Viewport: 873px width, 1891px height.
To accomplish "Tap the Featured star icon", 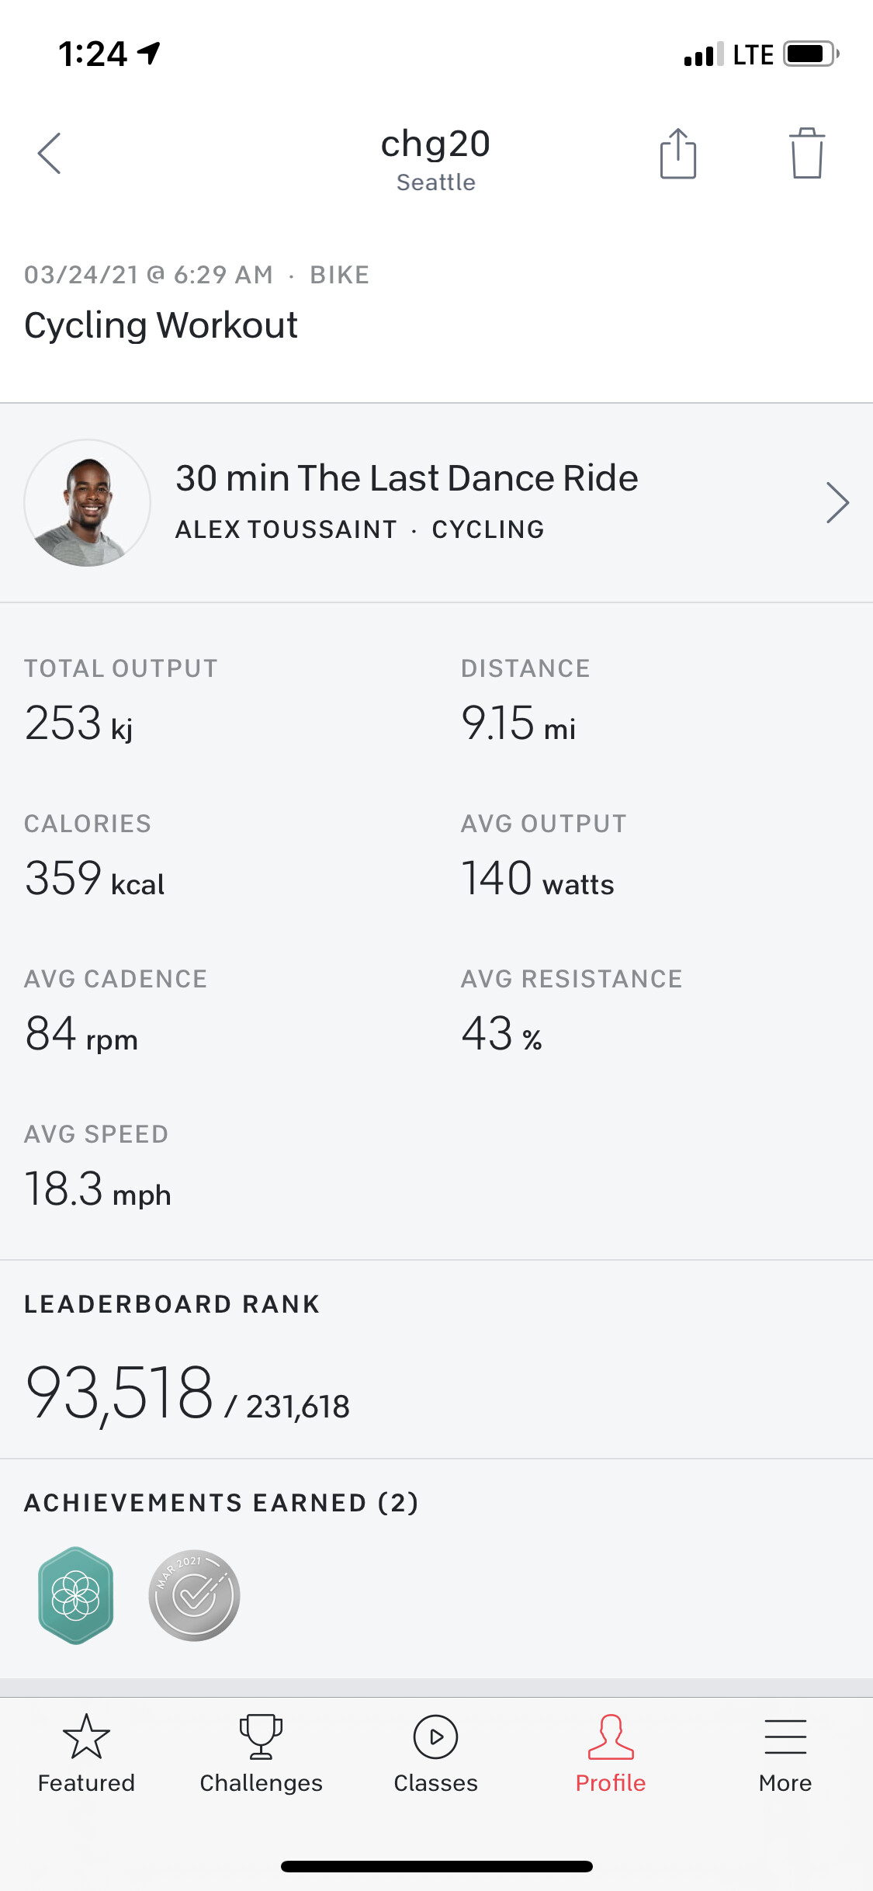I will pos(86,1737).
